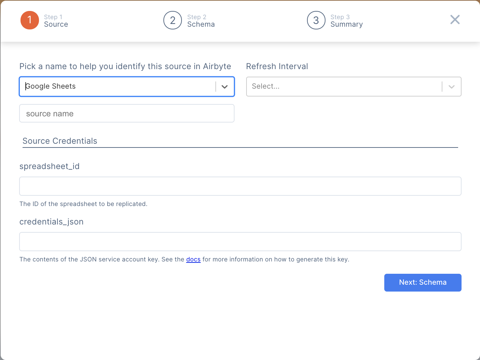Focus the spreadsheet_id input field

click(240, 186)
